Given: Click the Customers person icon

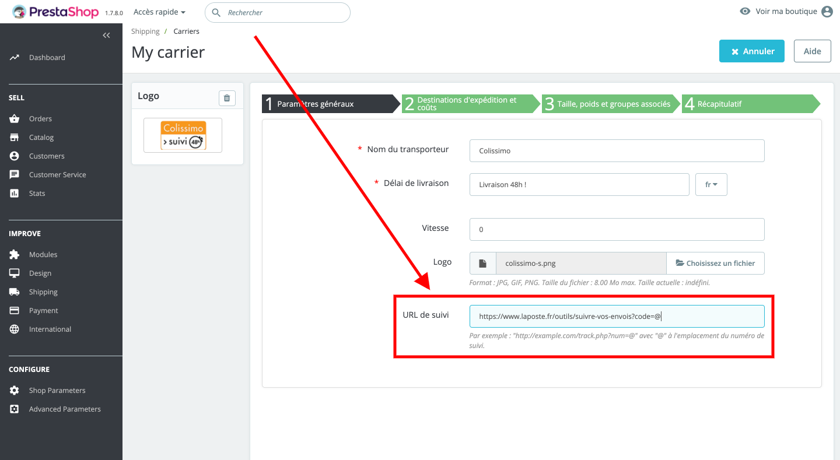Looking at the screenshot, I should click(15, 156).
